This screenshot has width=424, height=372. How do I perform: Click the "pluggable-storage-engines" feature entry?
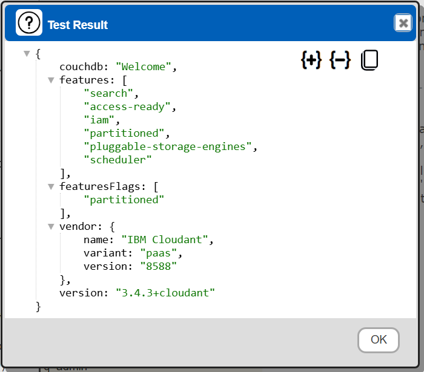click(167, 146)
